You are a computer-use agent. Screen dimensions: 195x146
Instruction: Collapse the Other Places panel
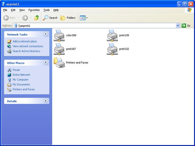(46, 63)
